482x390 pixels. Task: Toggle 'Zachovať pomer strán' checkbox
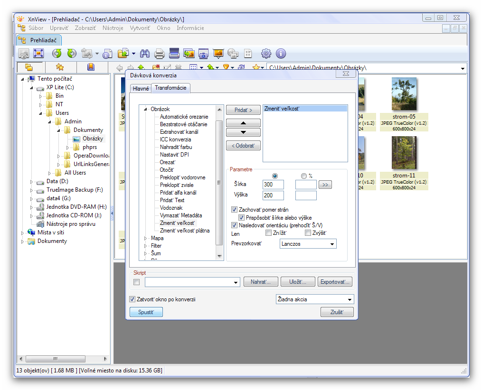tap(234, 210)
